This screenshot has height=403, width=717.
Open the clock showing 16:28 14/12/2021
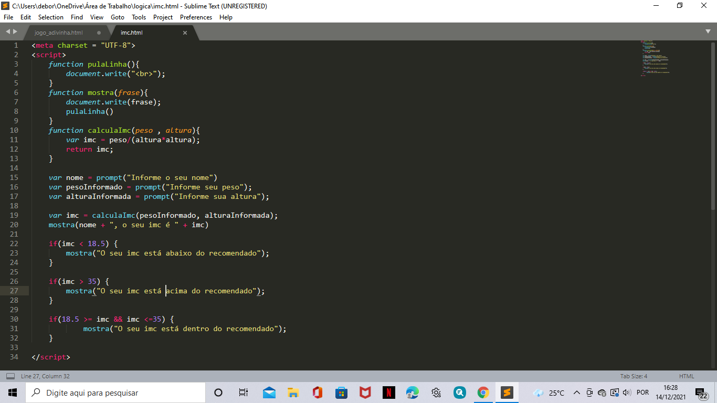670,393
